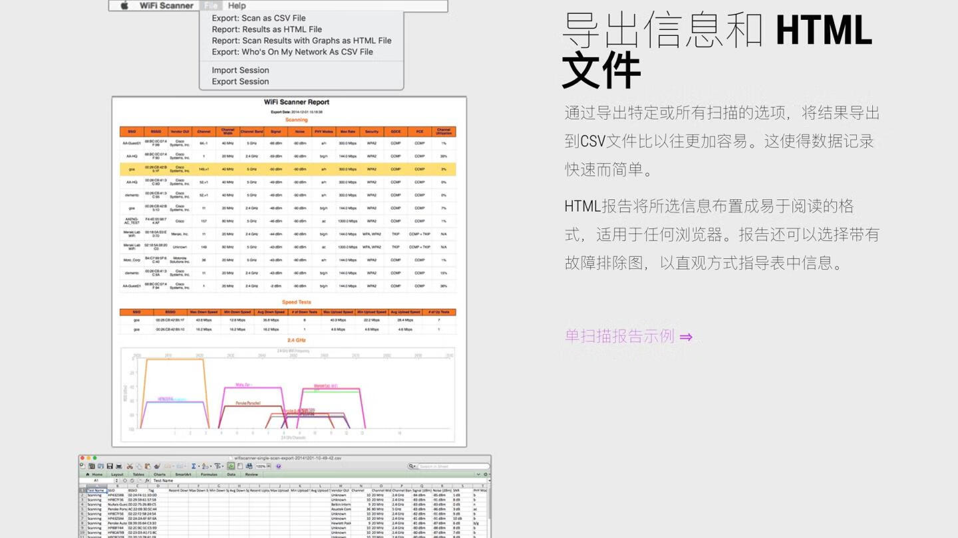Viewport: 958px width, 538px height.
Task: Click the Format painter brush icon
Action: (157, 466)
